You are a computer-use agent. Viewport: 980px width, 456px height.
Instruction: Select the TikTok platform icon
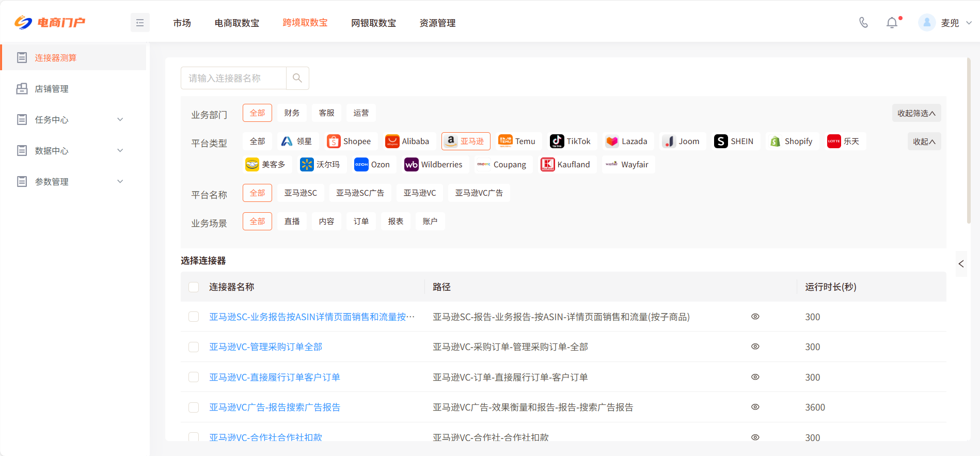[x=557, y=141]
